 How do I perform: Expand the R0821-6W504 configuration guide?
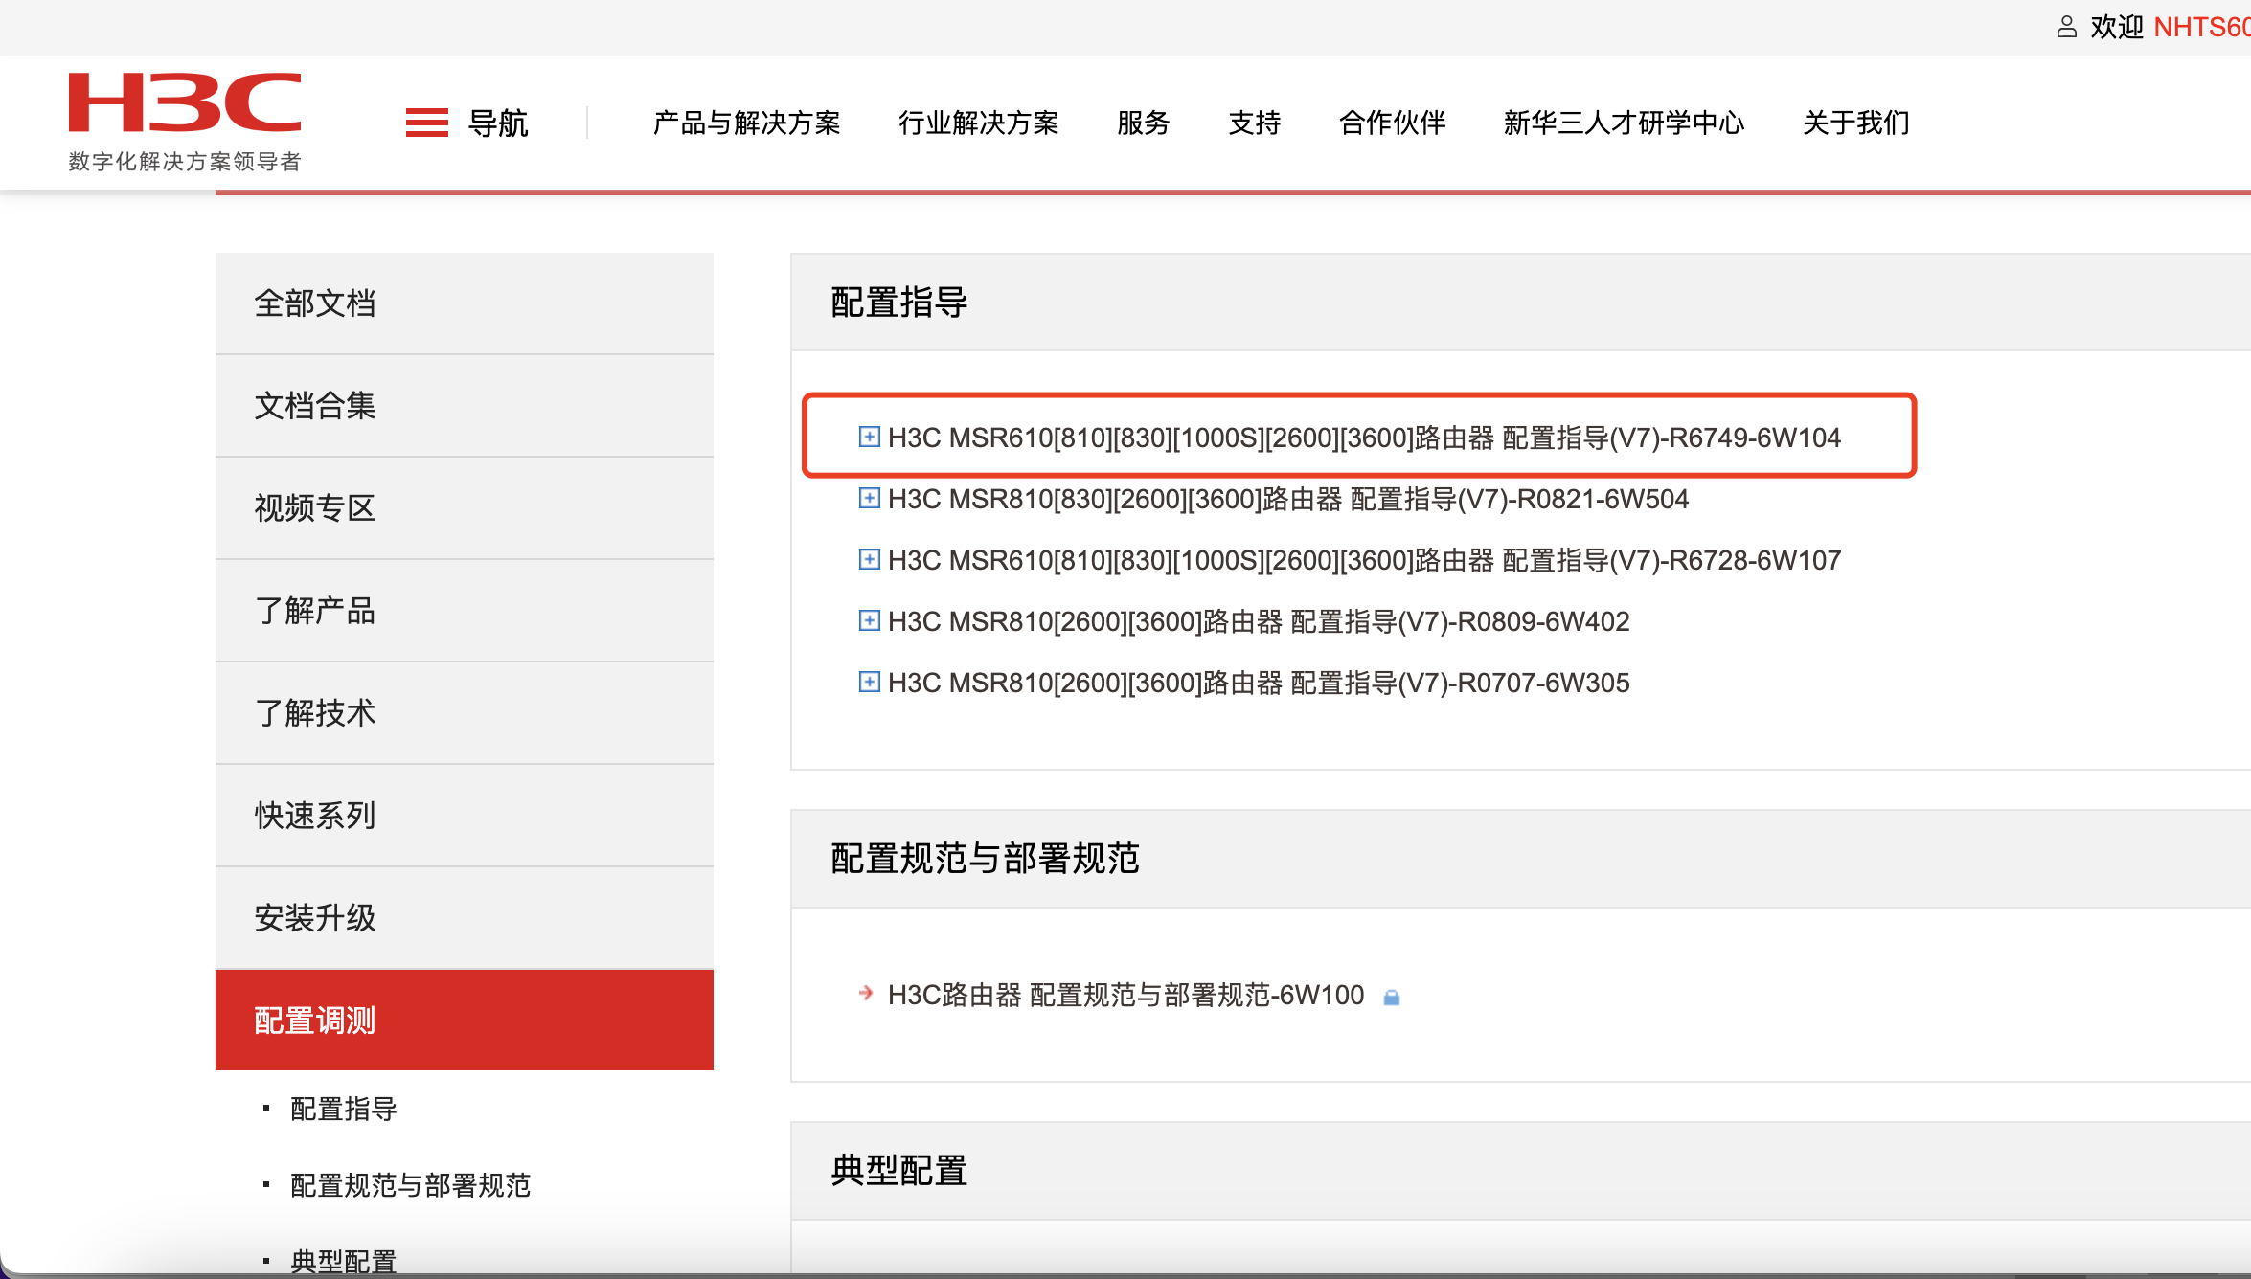click(869, 499)
